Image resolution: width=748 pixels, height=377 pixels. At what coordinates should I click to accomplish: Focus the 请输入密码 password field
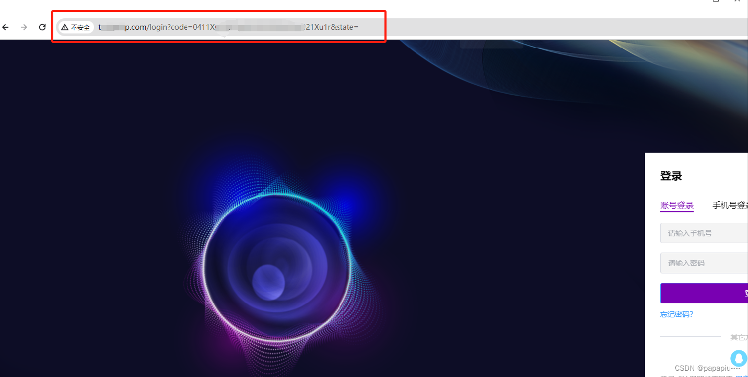point(704,263)
